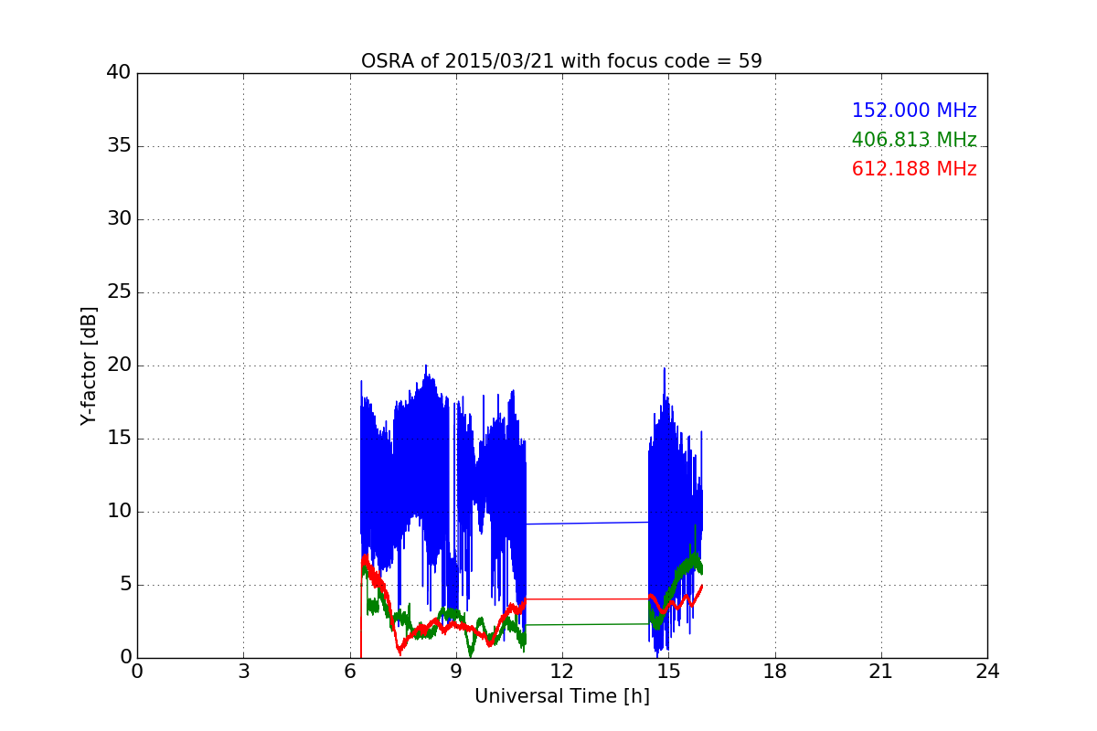1097x731 pixels.
Task: Click the x-axis tick label '24'
Action: coord(987,672)
